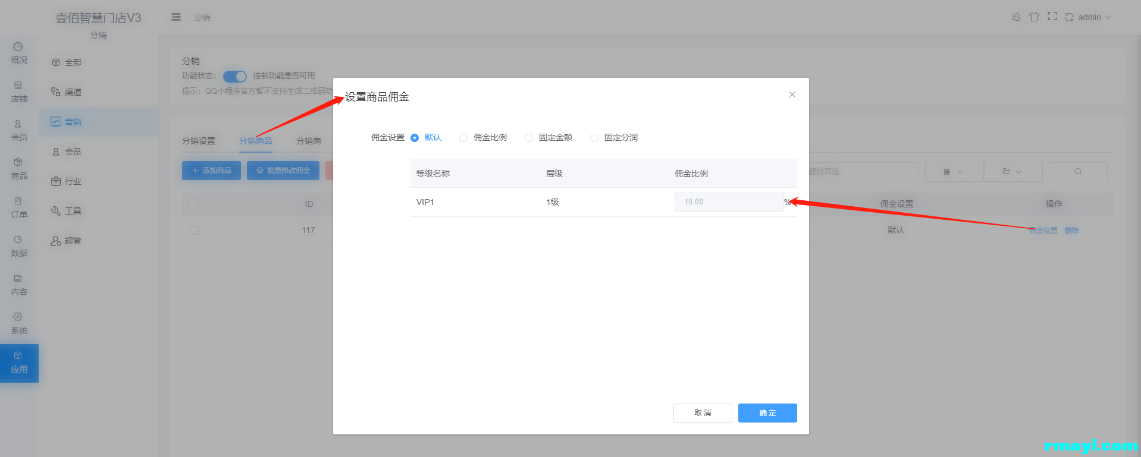Open the 店铺 store sidebar icon
Screen dimensions: 1141x457
point(19,92)
